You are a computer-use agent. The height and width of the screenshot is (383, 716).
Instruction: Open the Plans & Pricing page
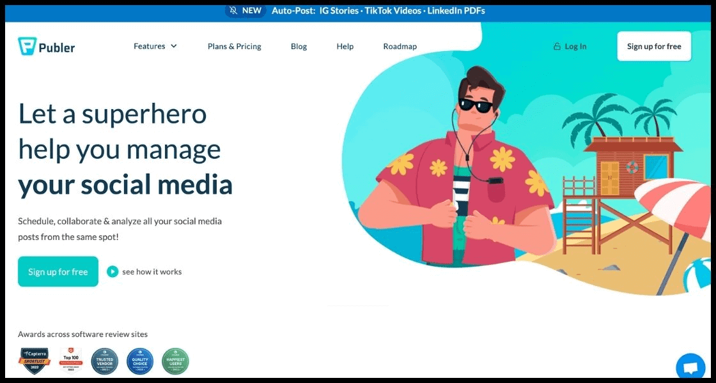(234, 47)
